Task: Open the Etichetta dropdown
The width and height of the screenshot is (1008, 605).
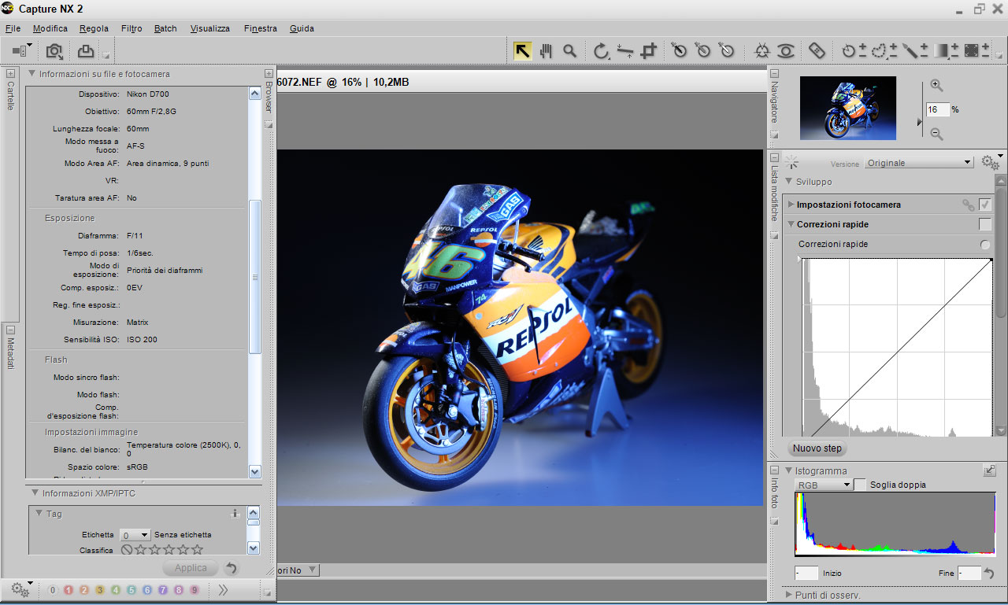Action: (x=135, y=535)
